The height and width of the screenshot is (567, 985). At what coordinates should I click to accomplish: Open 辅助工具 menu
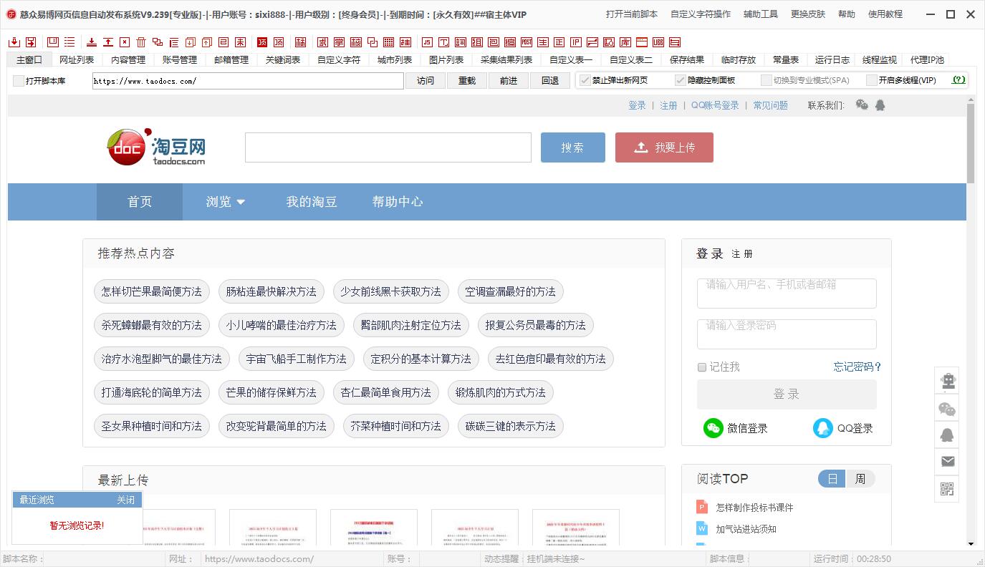[761, 14]
